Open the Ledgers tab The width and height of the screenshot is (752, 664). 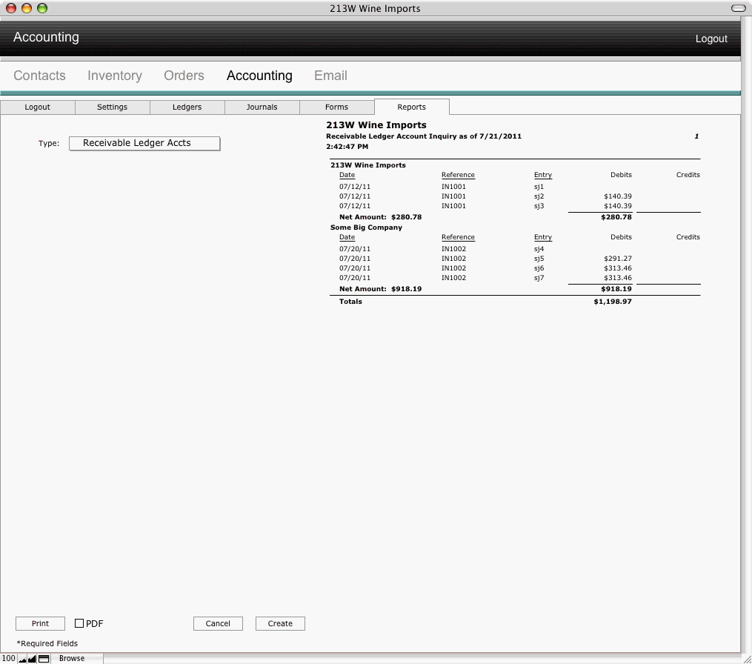[187, 107]
